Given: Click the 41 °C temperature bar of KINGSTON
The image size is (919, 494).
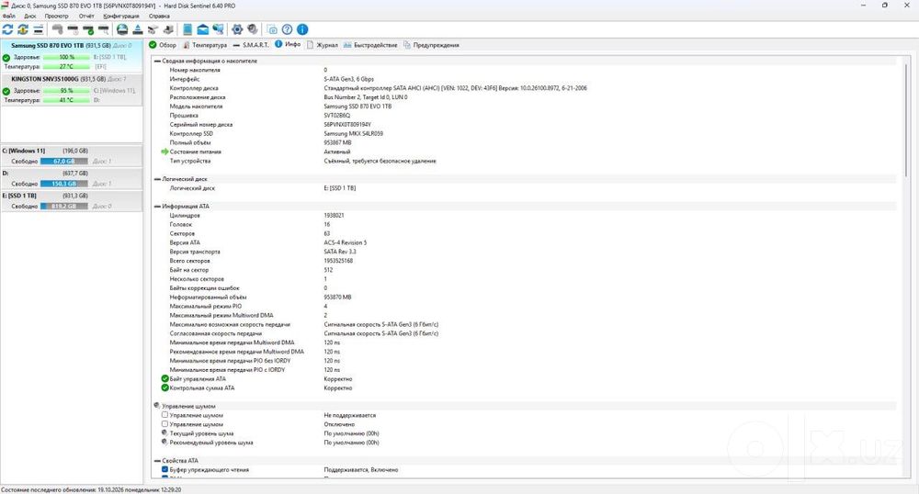Looking at the screenshot, I should tap(66, 100).
